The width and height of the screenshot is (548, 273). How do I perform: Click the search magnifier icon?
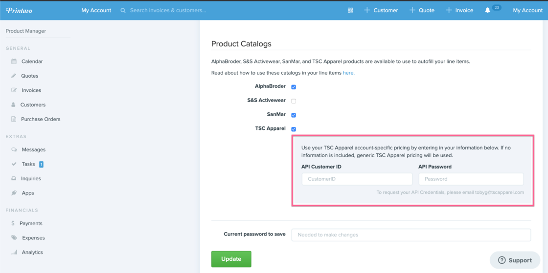click(x=123, y=10)
